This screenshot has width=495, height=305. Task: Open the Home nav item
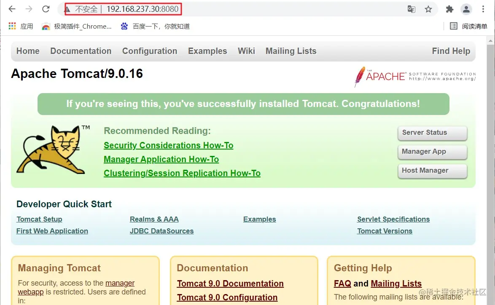click(x=28, y=51)
